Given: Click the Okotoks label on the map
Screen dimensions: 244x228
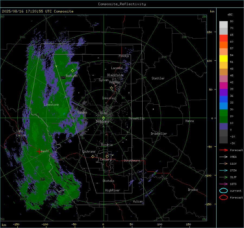Looking at the screenshot, I should pos(108,181).
